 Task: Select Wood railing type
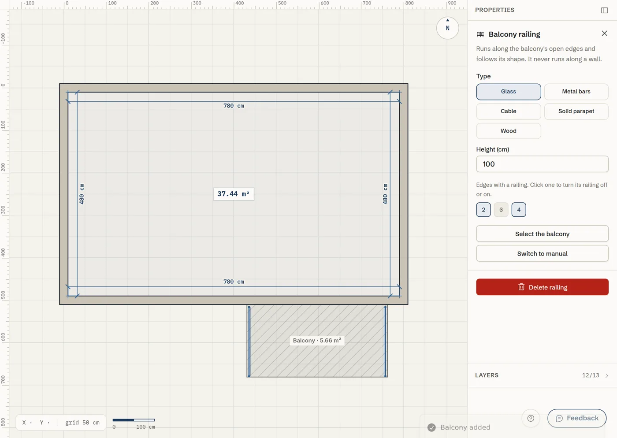(x=508, y=131)
